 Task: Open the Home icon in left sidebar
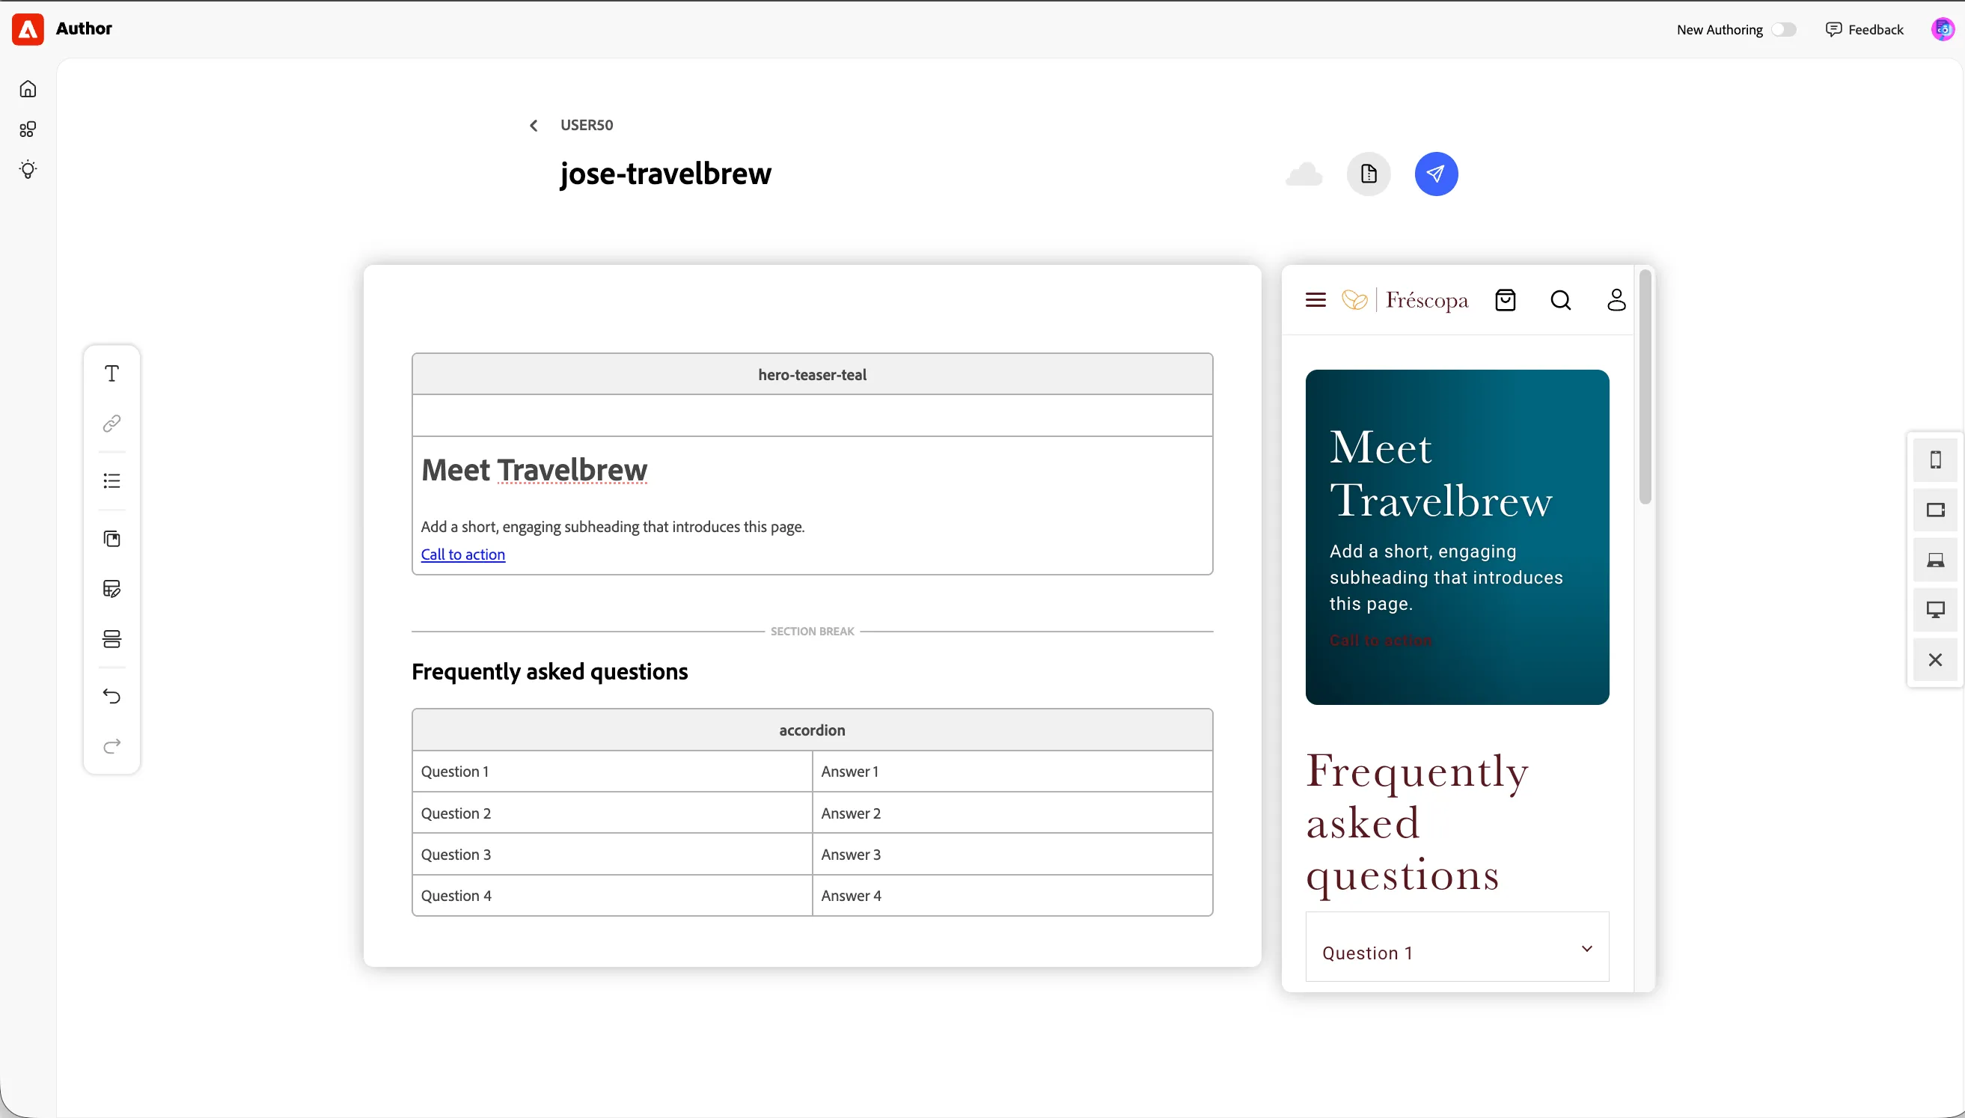pyautogui.click(x=28, y=89)
